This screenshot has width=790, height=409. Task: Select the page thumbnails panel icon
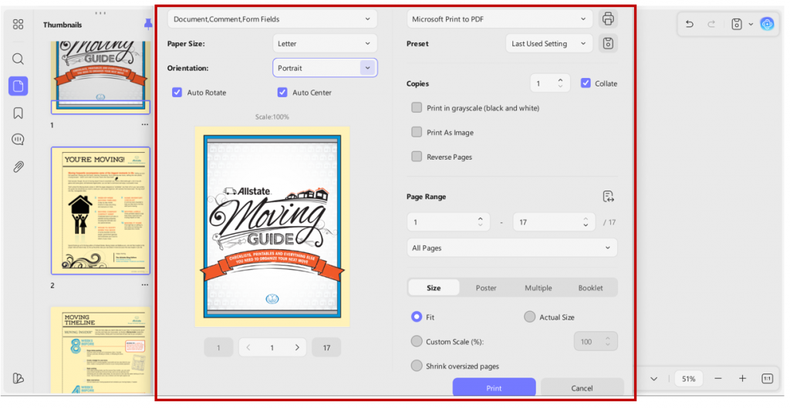pyautogui.click(x=19, y=86)
